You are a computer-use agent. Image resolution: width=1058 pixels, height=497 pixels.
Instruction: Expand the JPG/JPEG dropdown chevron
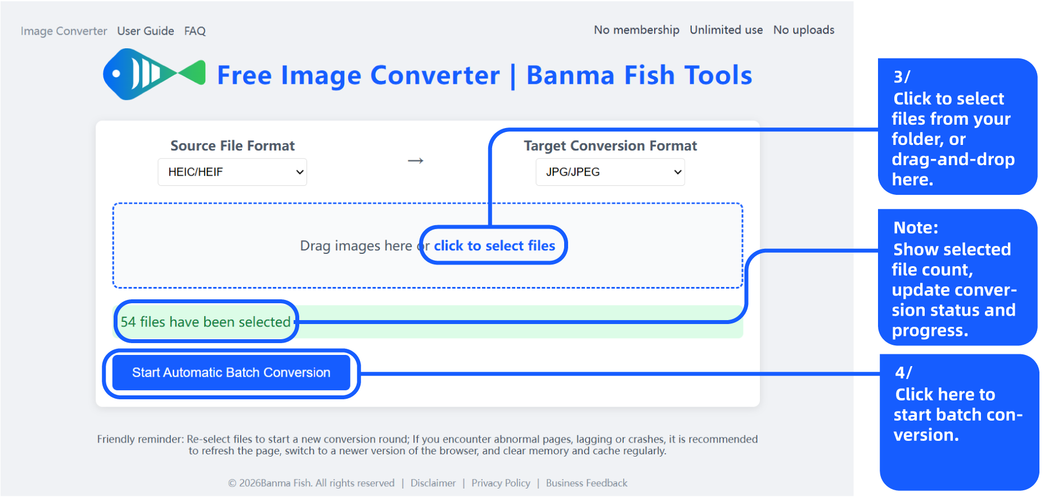point(678,172)
